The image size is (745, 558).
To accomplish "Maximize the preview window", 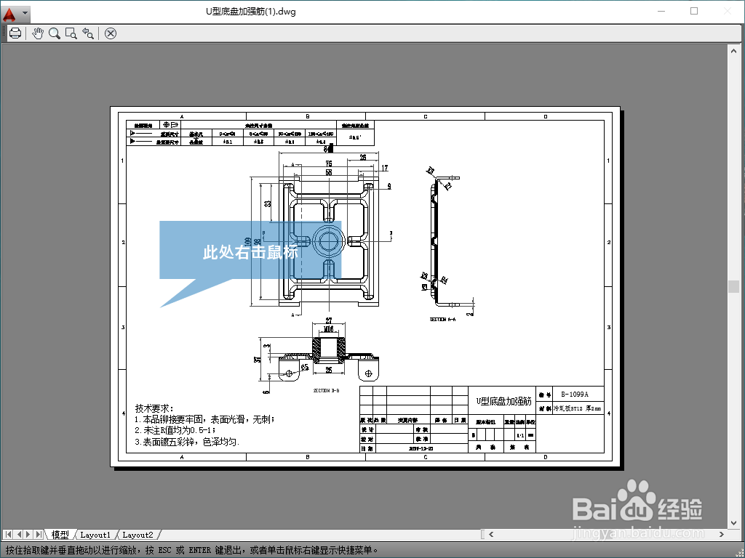I will click(x=694, y=11).
